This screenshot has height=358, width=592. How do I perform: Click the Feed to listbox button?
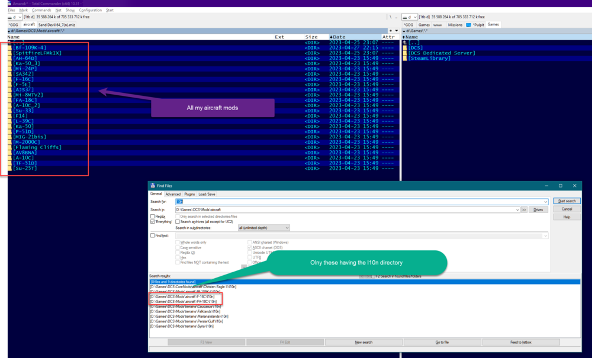520,342
